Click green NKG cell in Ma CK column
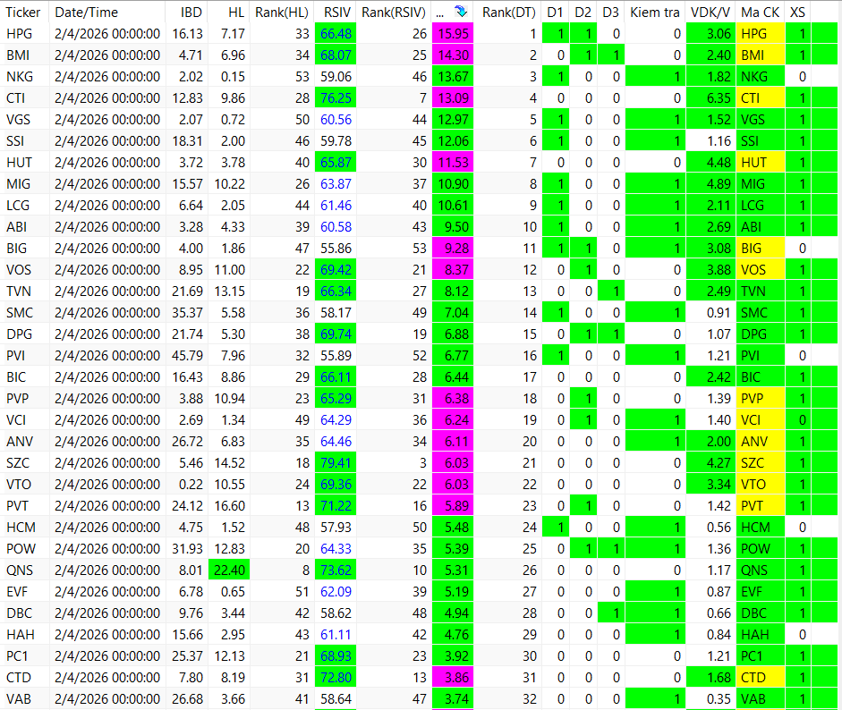The width and height of the screenshot is (842, 710). [x=761, y=77]
